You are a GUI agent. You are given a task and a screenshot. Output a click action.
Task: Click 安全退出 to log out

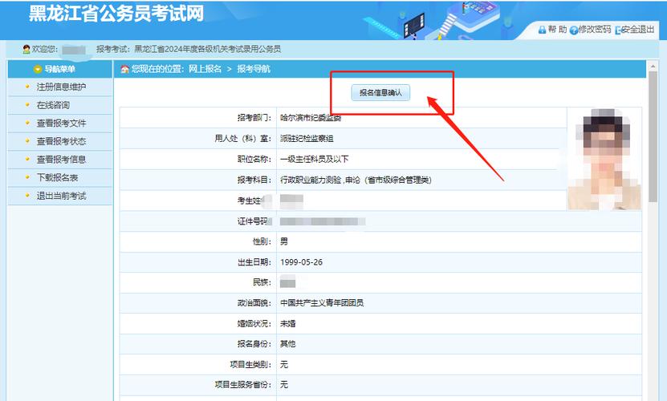point(638,30)
